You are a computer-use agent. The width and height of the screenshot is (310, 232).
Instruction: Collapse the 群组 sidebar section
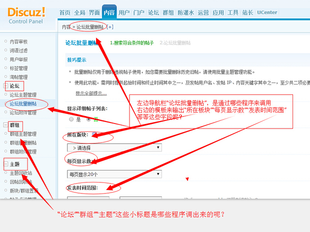click(5, 125)
